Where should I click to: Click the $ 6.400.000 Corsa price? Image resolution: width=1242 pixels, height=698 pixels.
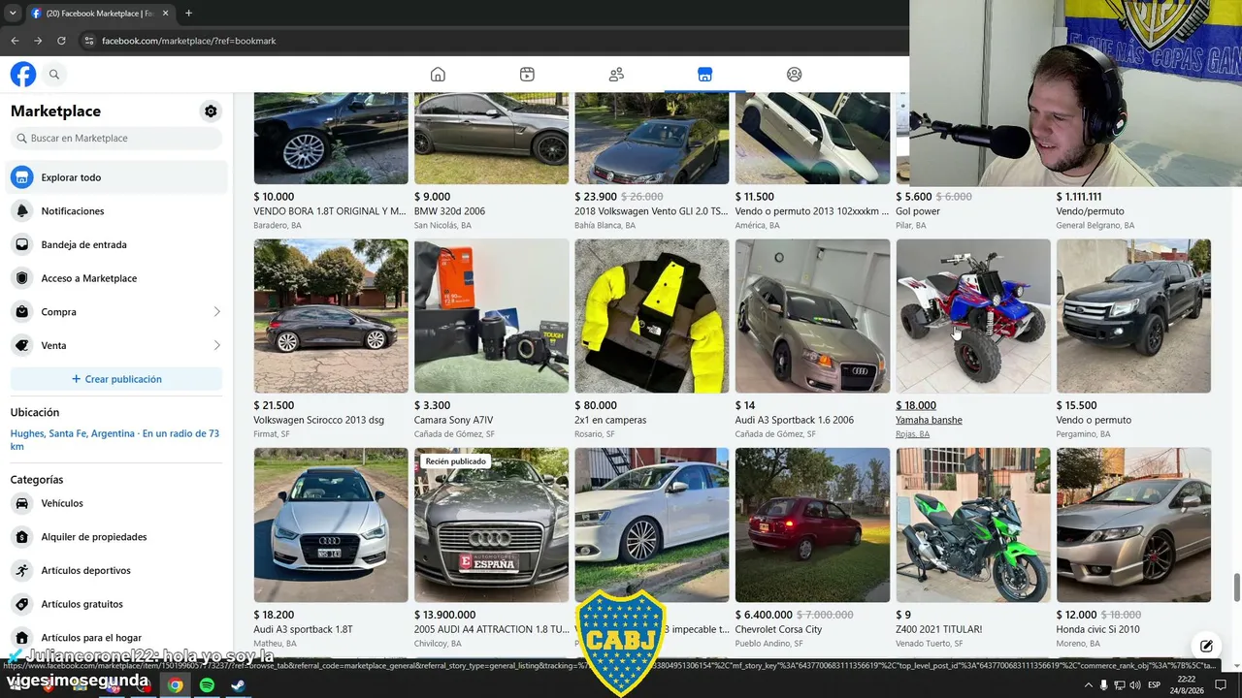pyautogui.click(x=764, y=615)
